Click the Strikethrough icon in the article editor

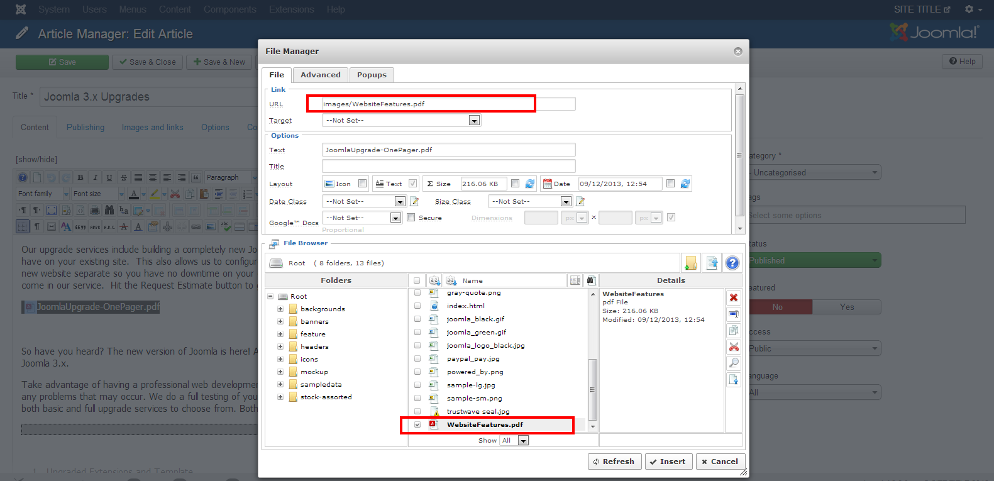pos(124,177)
